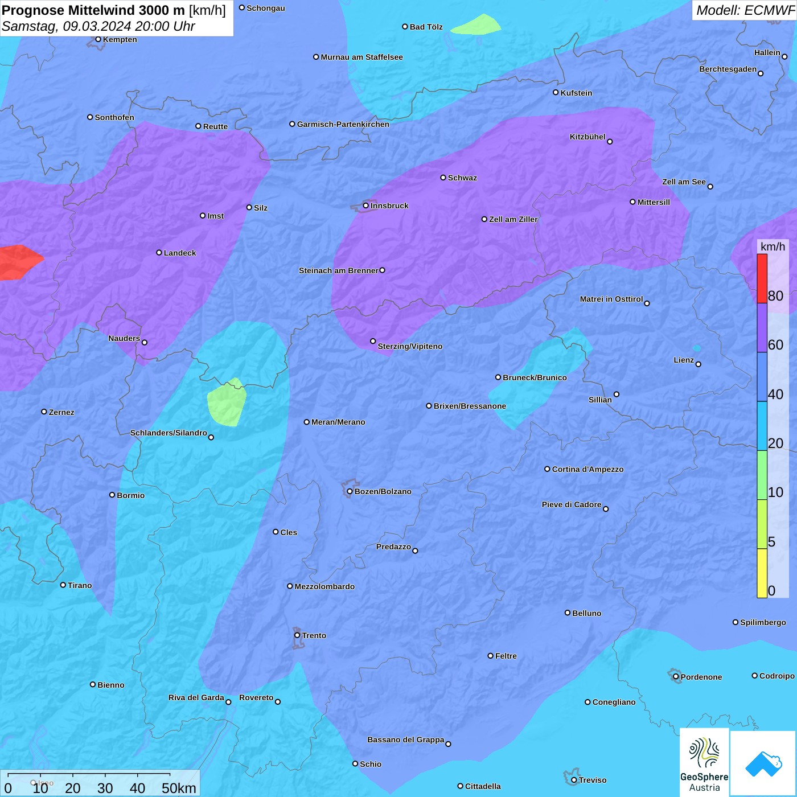Click the Riva del Garda label

pyautogui.click(x=196, y=697)
